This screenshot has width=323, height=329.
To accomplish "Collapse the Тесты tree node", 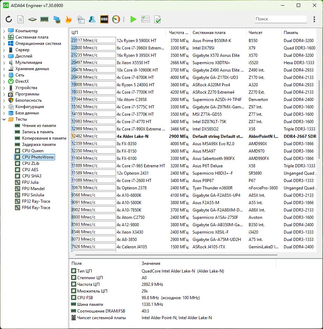I will [x=4, y=119].
